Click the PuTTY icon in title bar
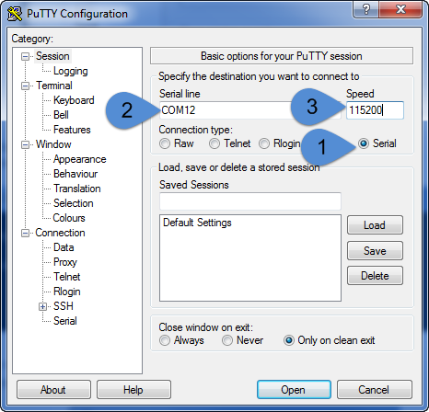 click(15, 14)
